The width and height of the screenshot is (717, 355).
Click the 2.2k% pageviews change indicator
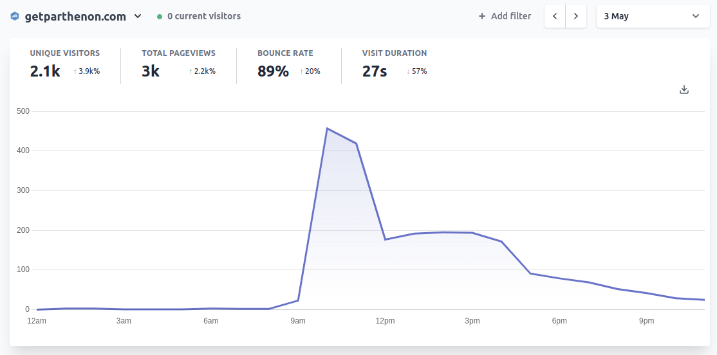coord(203,71)
